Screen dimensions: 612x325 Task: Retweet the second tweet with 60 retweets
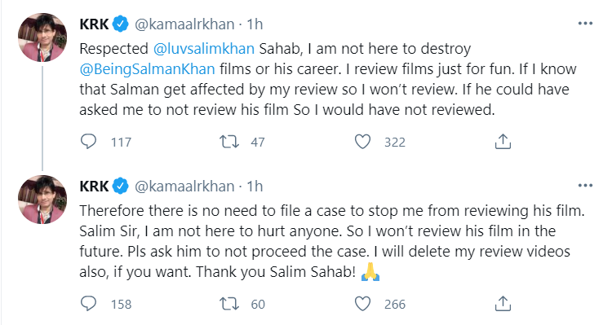click(x=229, y=304)
